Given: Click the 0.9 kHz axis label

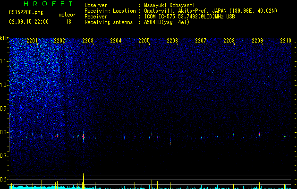Looking at the screenshot, I should [x=4, y=108].
